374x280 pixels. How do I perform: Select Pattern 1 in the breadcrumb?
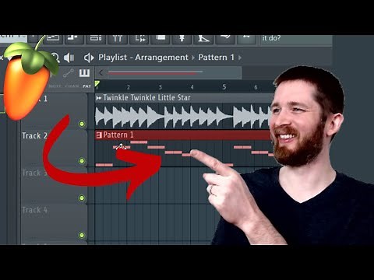coord(216,58)
